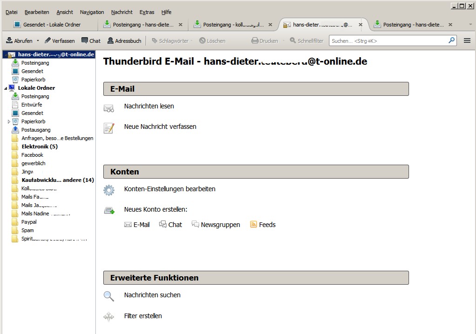Click Nachrichten suchen link
Viewport: 476px width, 334px height.
coord(153,295)
